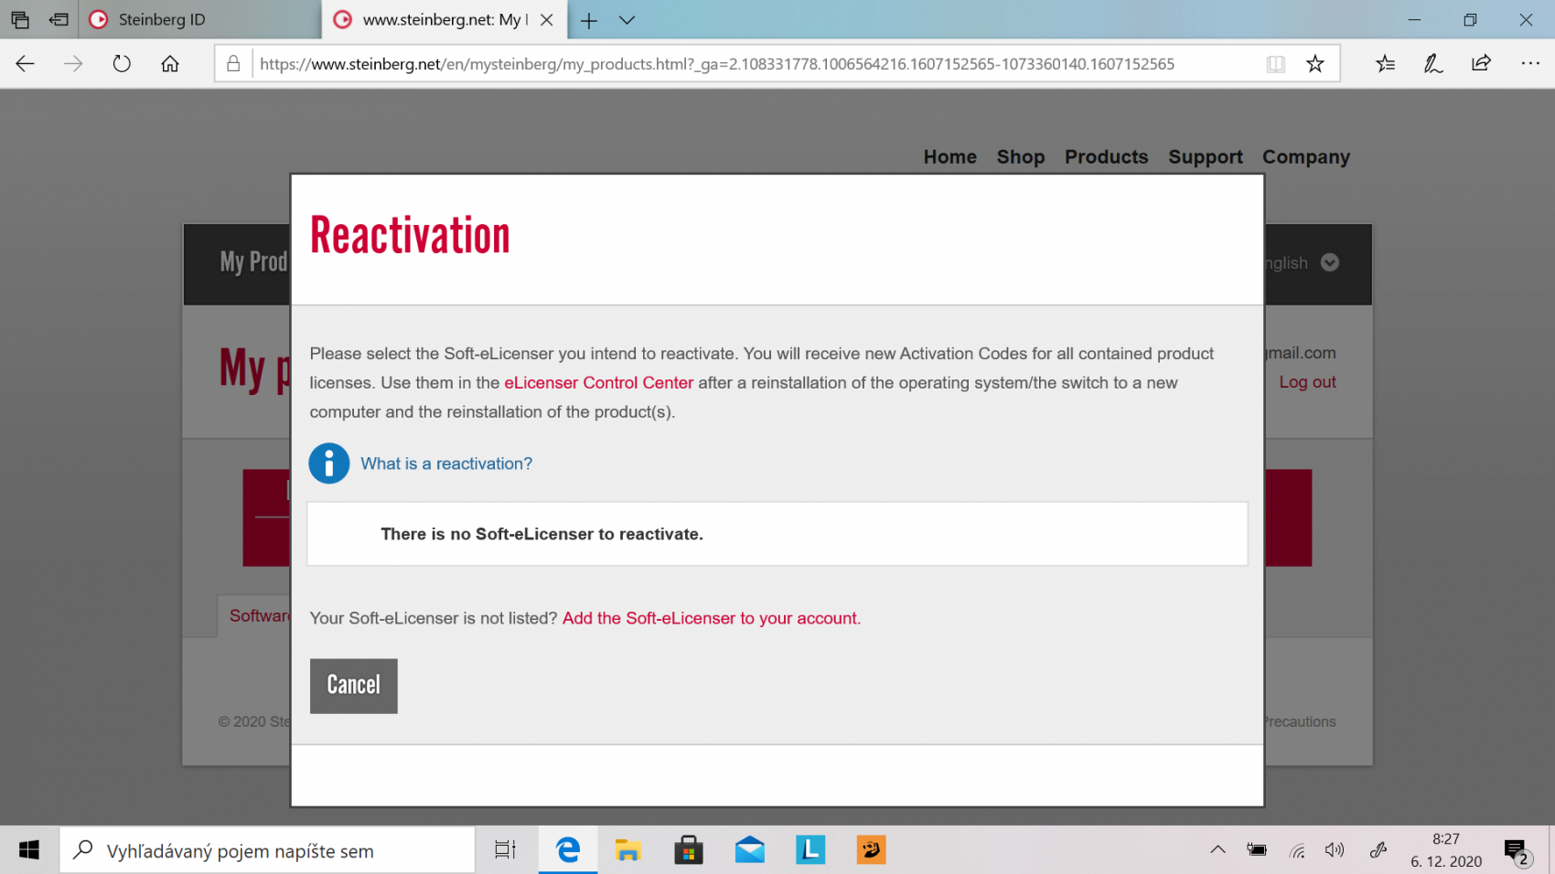Image resolution: width=1555 pixels, height=874 pixels.
Task: Share this page icon
Action: point(1481,64)
